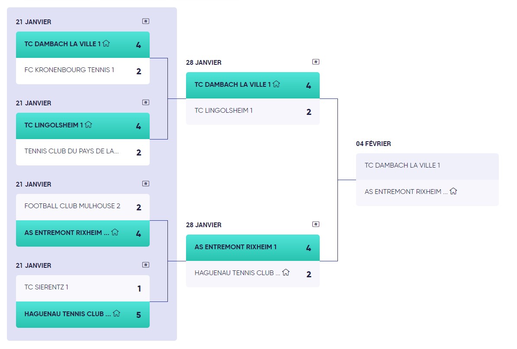Click home icon next to TC Lingolsheim 1 in first round
The image size is (517, 349).
click(89, 125)
